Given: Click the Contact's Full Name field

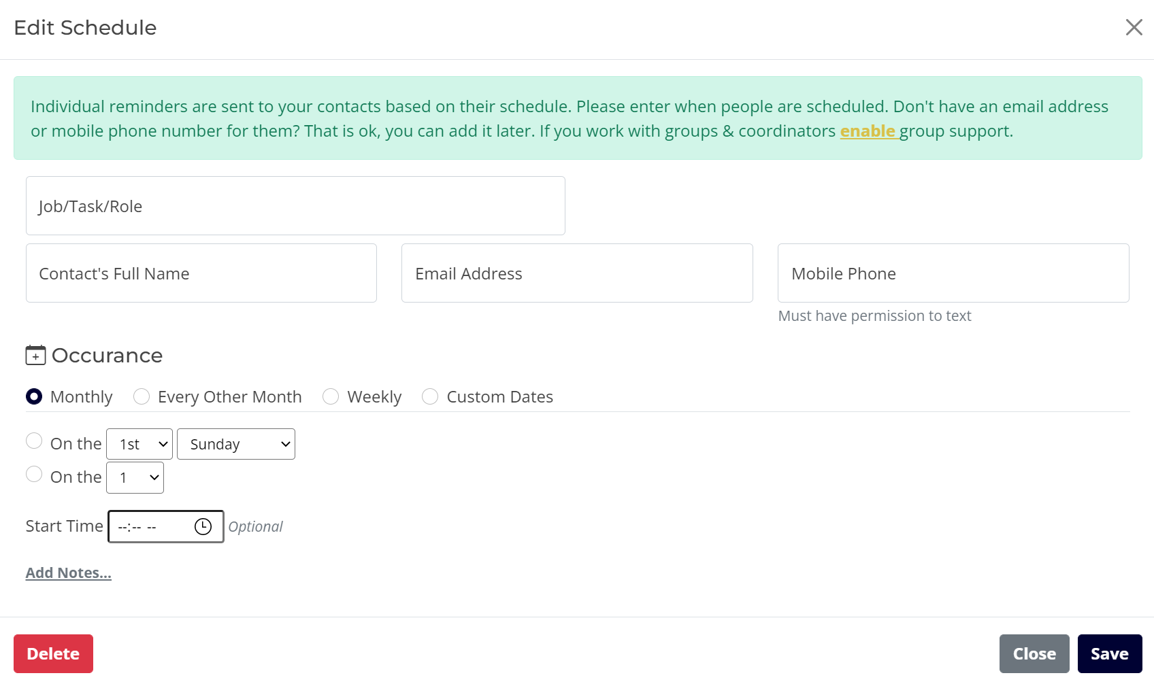Looking at the screenshot, I should click(201, 273).
